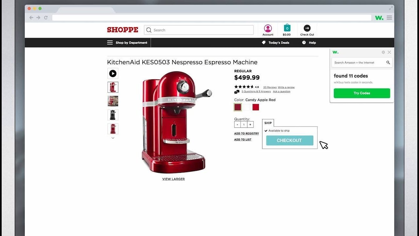Open the browser hamburger menu icon

(x=389, y=18)
